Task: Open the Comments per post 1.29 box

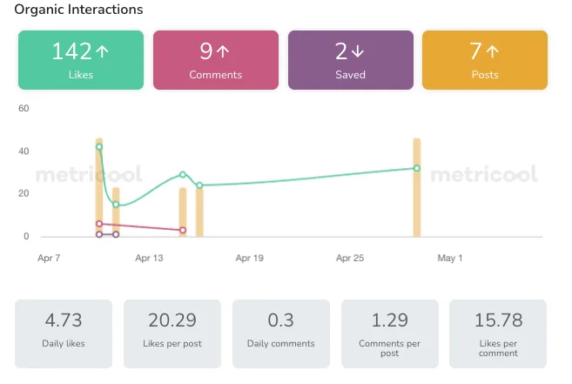Action: click(x=389, y=333)
